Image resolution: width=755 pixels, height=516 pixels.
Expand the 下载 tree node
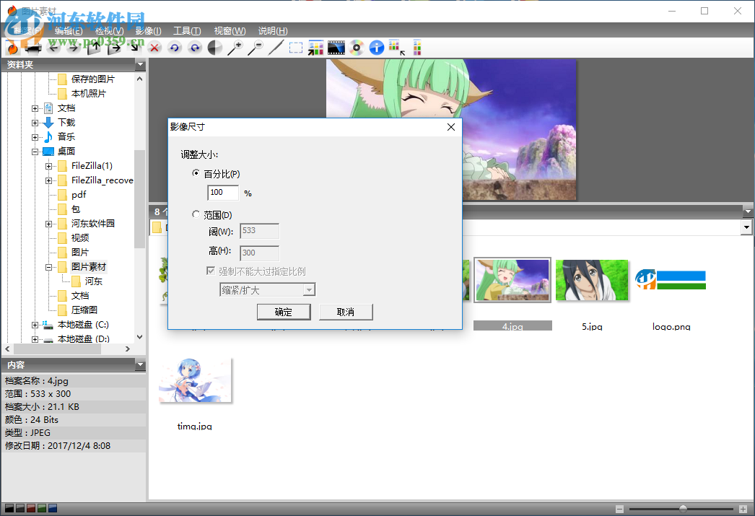[35, 123]
